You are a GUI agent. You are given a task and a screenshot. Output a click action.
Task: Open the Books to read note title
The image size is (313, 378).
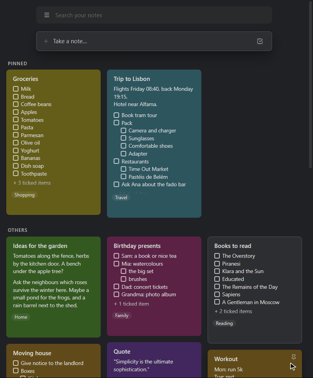point(233,246)
